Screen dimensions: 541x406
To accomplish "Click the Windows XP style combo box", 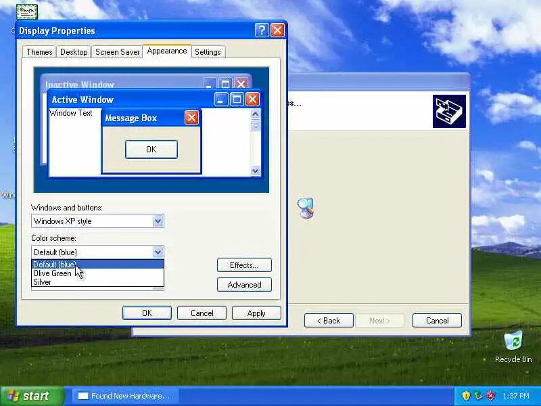I will click(x=97, y=221).
